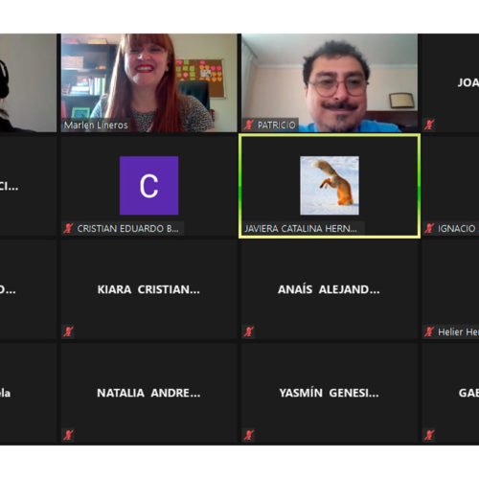Click Anaís Alejand's muted mic icon
The height and width of the screenshot is (479, 479).
point(249,331)
